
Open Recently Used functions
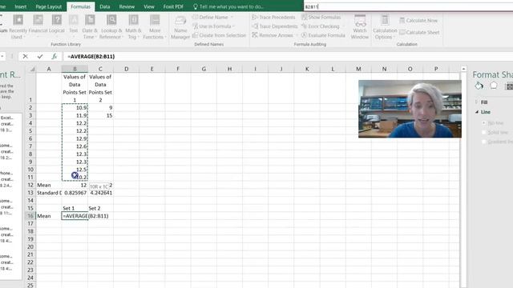coord(18,26)
